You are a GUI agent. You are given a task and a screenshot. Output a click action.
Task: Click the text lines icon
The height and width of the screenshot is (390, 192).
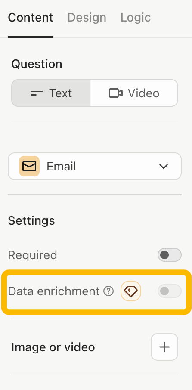(x=36, y=93)
